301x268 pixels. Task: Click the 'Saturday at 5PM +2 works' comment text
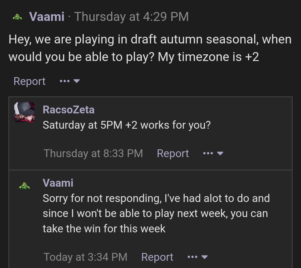coord(127,125)
